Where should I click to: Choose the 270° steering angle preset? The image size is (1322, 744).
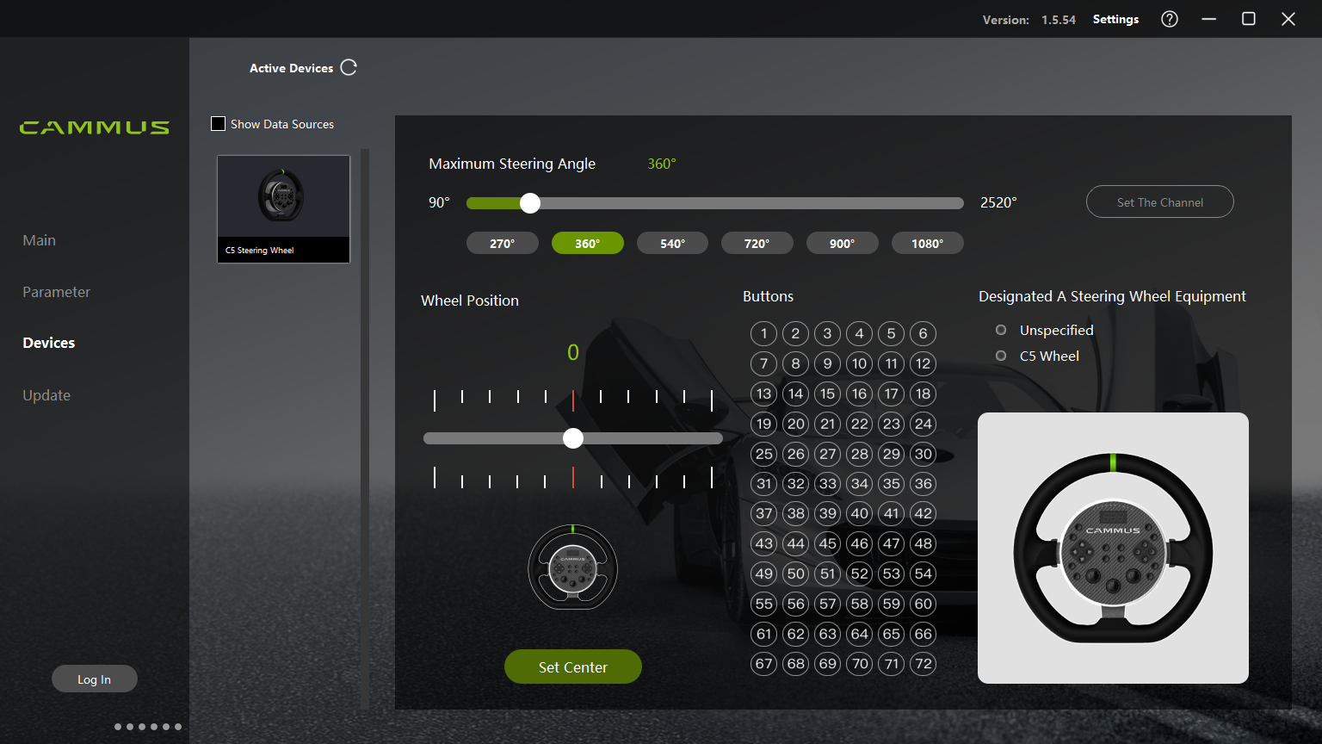tap(502, 243)
